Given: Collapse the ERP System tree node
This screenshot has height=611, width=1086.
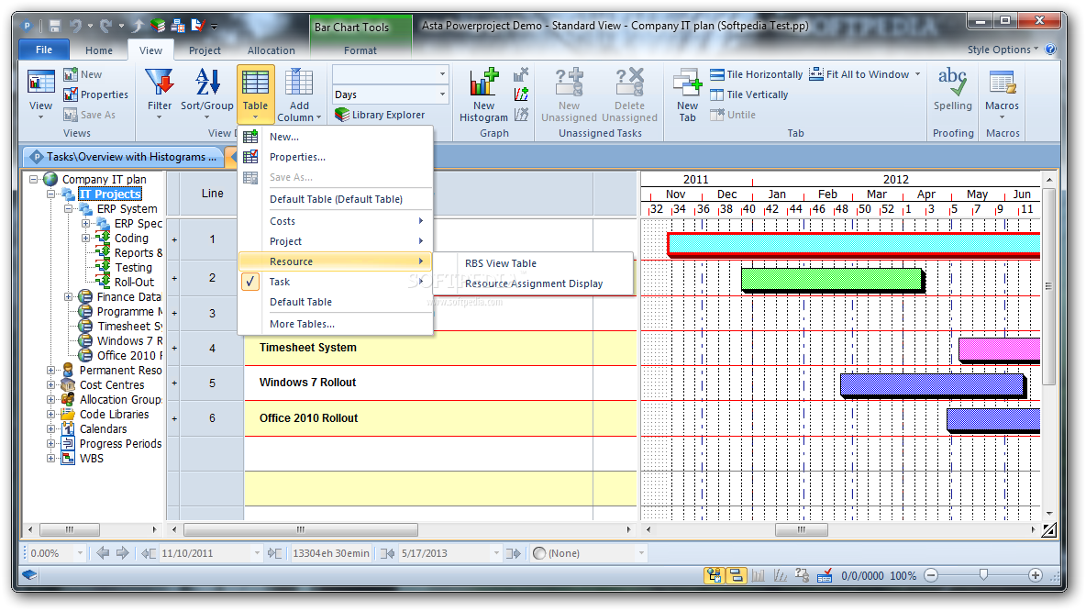Looking at the screenshot, I should pos(68,208).
